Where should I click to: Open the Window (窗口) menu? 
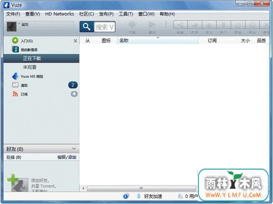click(146, 14)
